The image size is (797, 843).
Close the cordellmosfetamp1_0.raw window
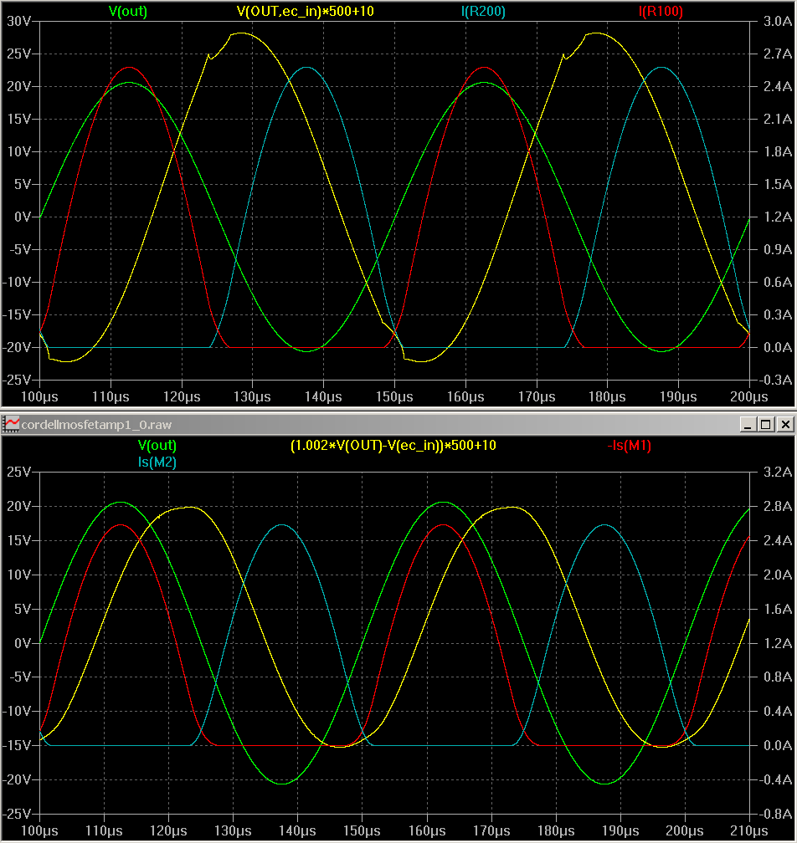[785, 424]
